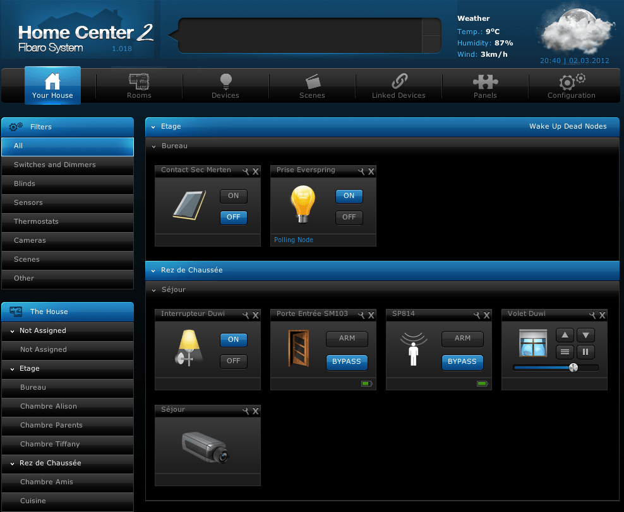
Task: Filter by Thermostats
Action: pos(68,222)
